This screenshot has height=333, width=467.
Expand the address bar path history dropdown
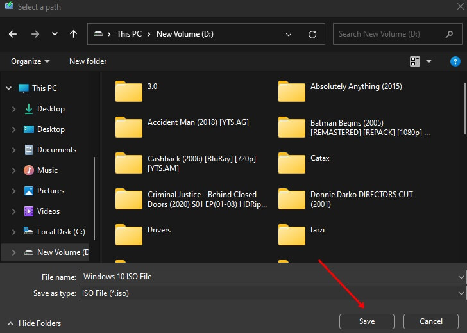289,34
